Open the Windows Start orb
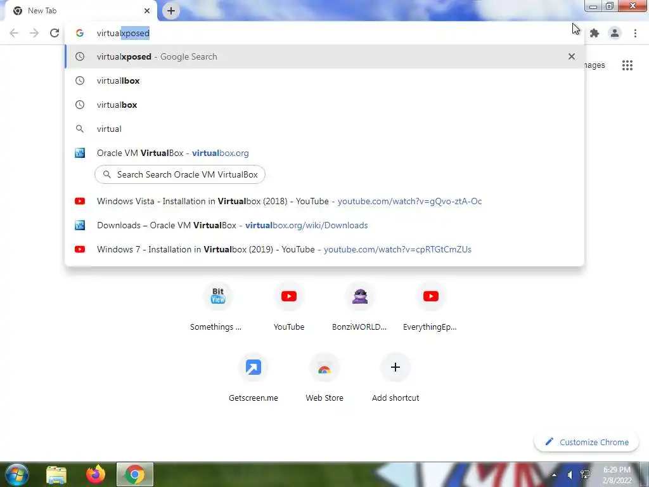Screen dimensions: 649x487 click(16, 474)
